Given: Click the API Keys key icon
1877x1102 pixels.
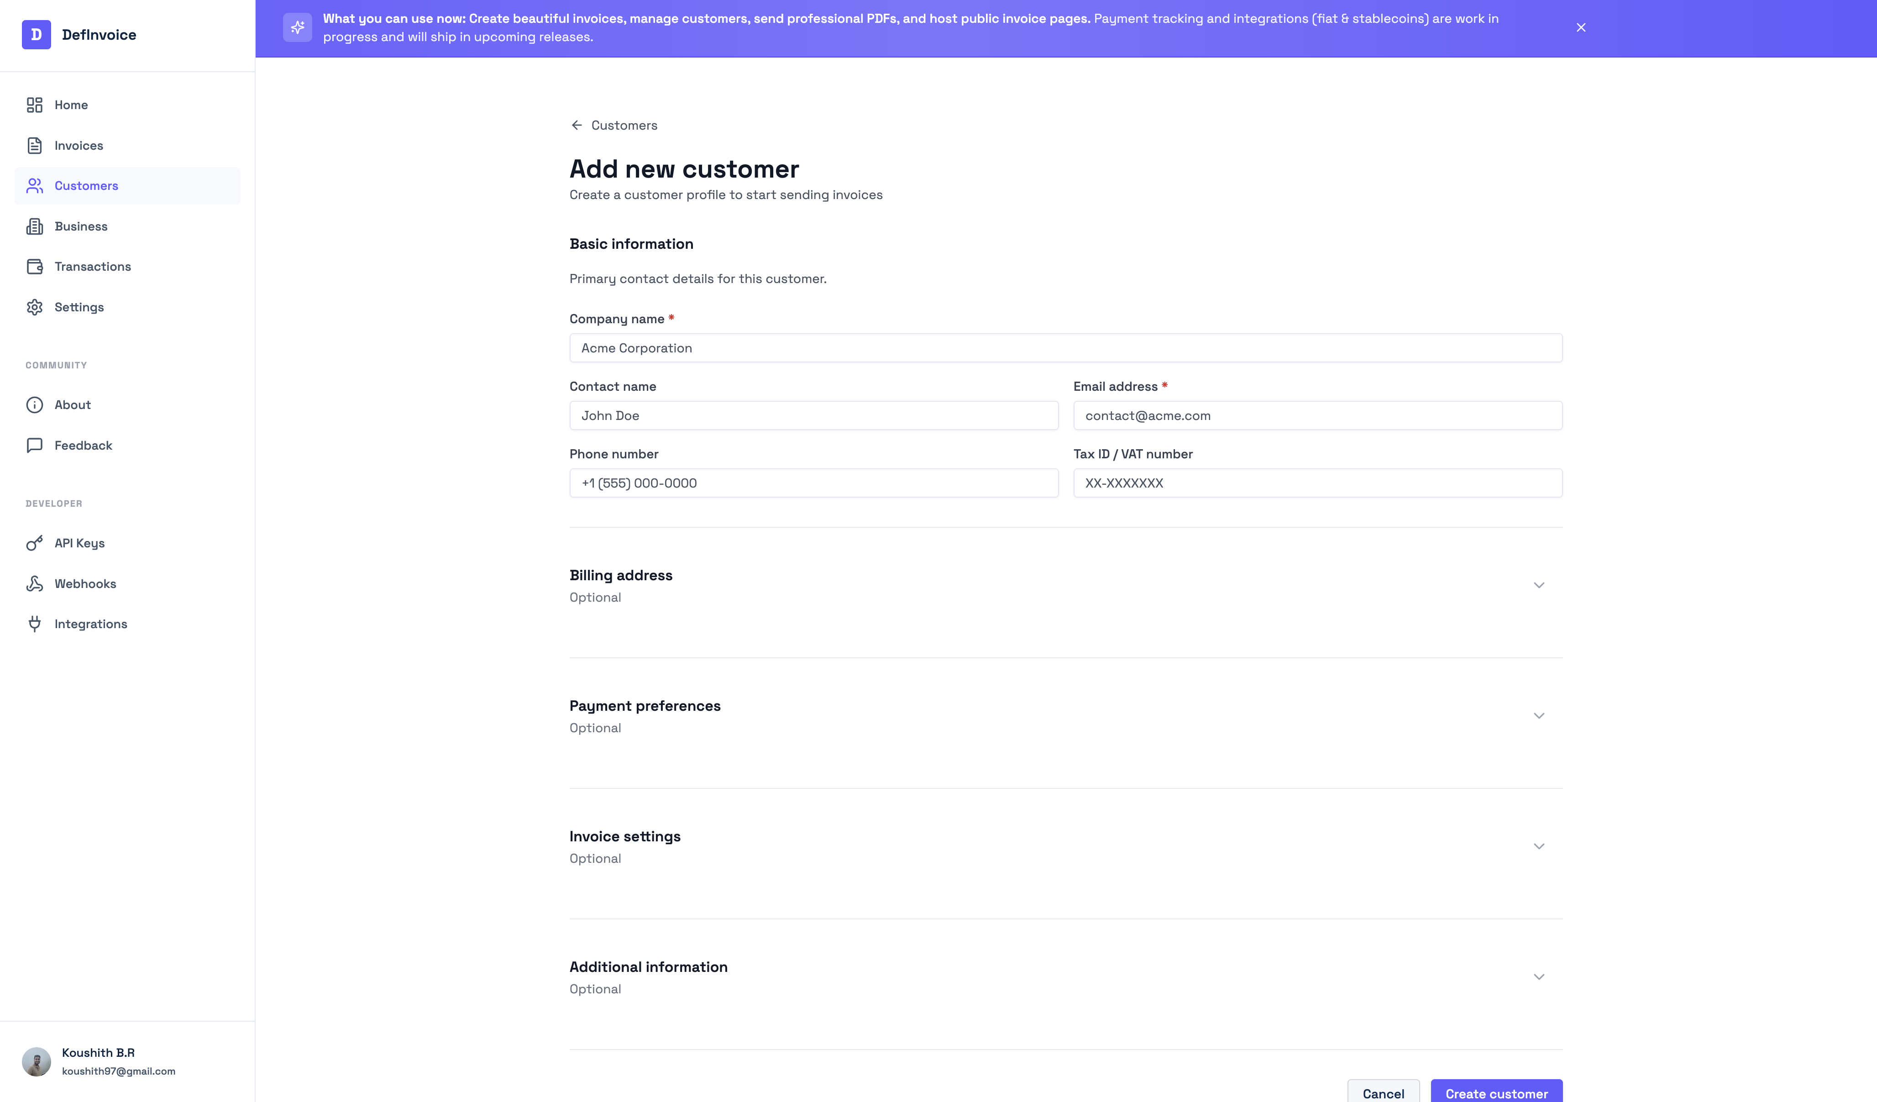Looking at the screenshot, I should (x=34, y=543).
